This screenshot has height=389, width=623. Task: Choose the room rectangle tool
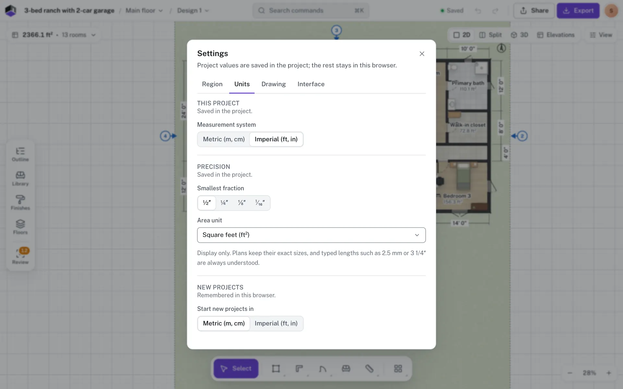(x=276, y=369)
